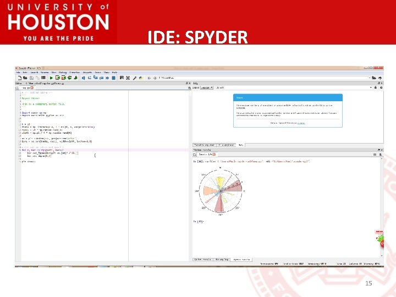Click Browse working directory folder icon
Screen dimensions: 396x297
click(374, 78)
